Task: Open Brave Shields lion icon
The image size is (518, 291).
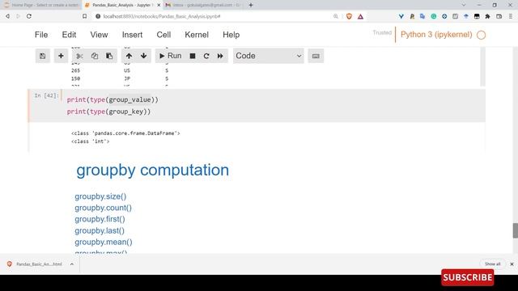Action: tap(349, 16)
